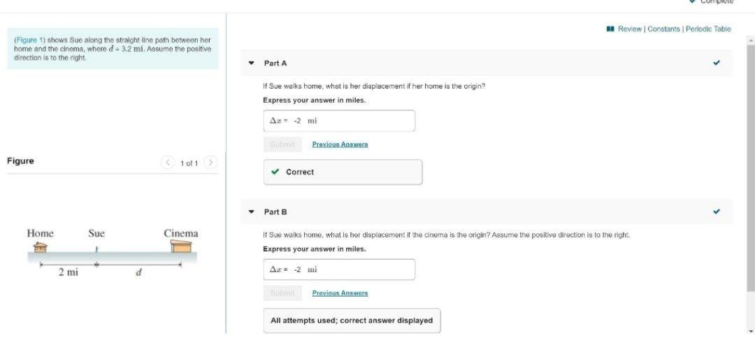View Previous Answers for Part A
The width and height of the screenshot is (755, 349).
click(x=340, y=144)
